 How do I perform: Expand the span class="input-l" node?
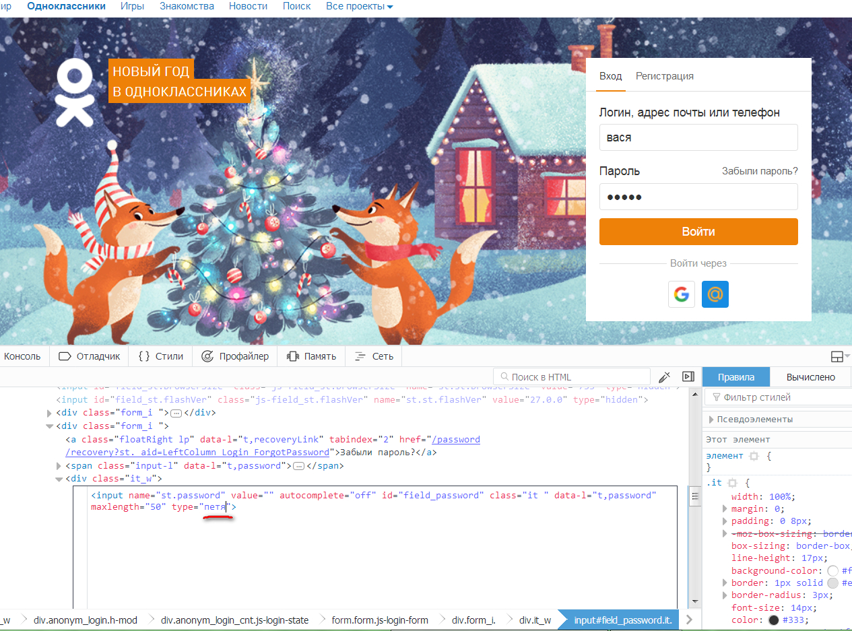pyautogui.click(x=59, y=465)
